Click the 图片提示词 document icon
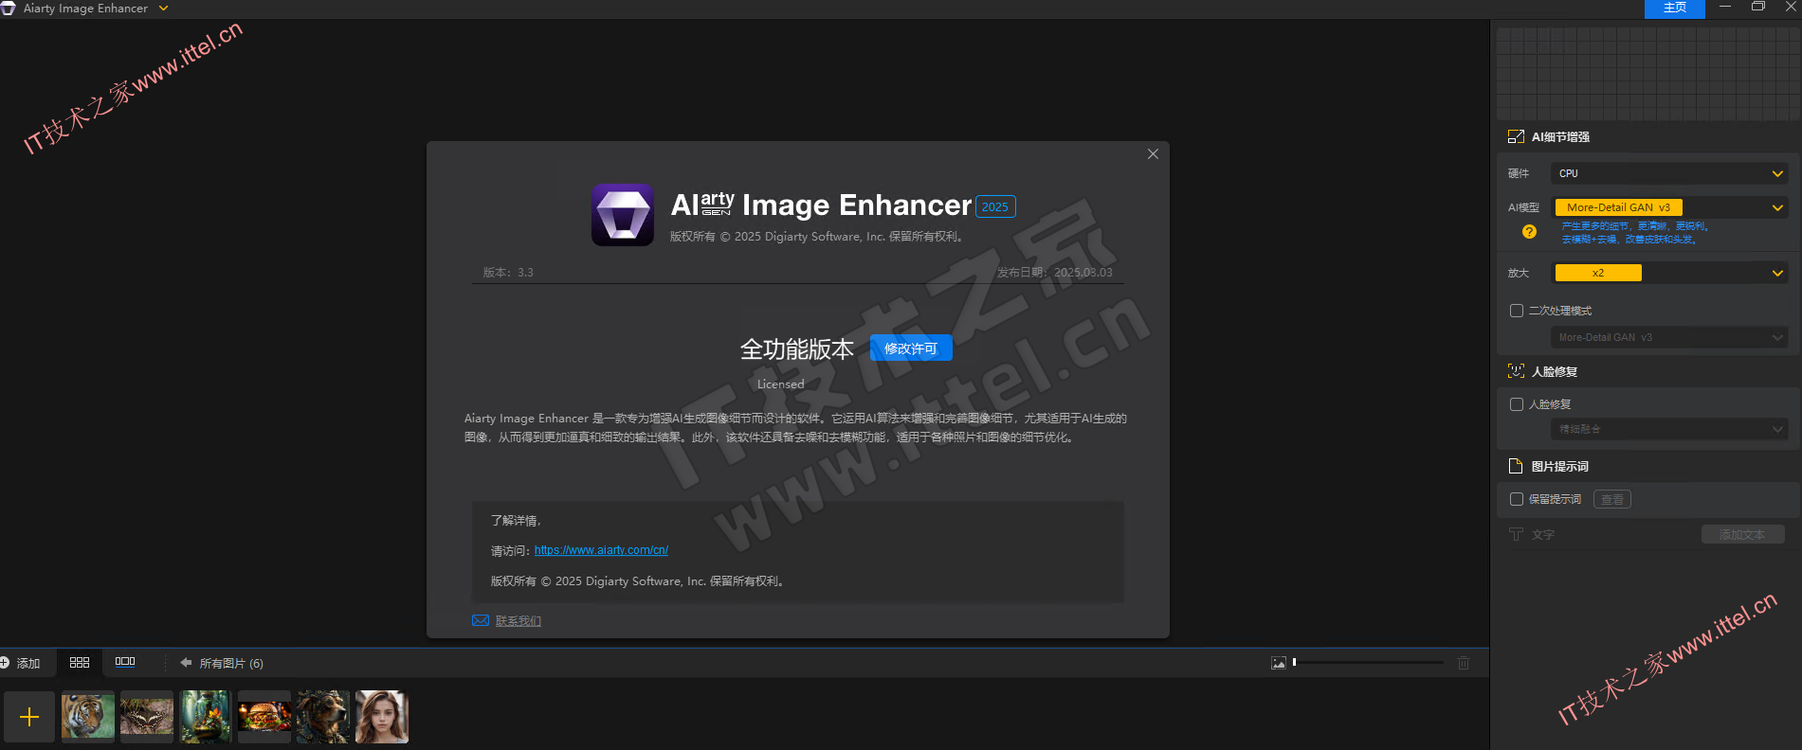 point(1515,466)
